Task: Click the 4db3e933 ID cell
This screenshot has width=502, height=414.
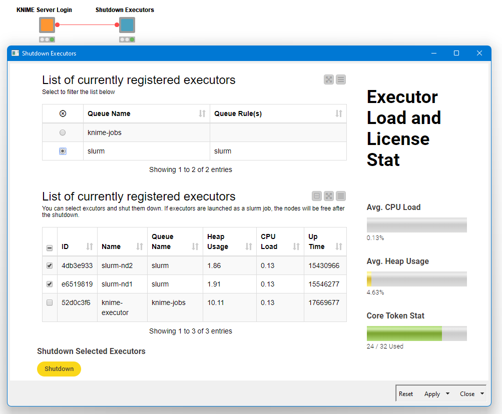Action: tap(77, 265)
